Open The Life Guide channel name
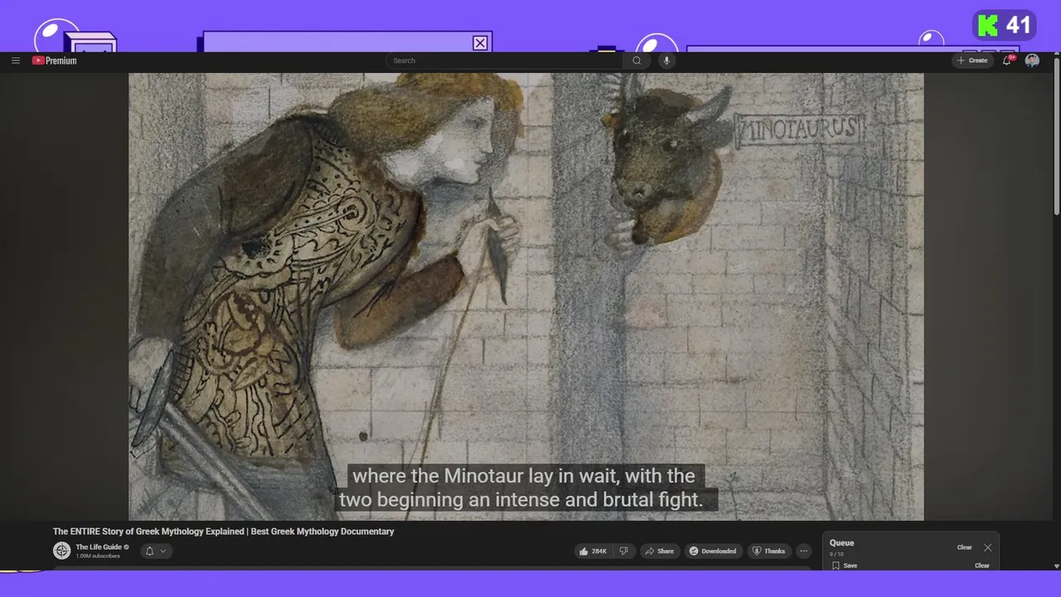This screenshot has height=597, width=1061. click(99, 547)
